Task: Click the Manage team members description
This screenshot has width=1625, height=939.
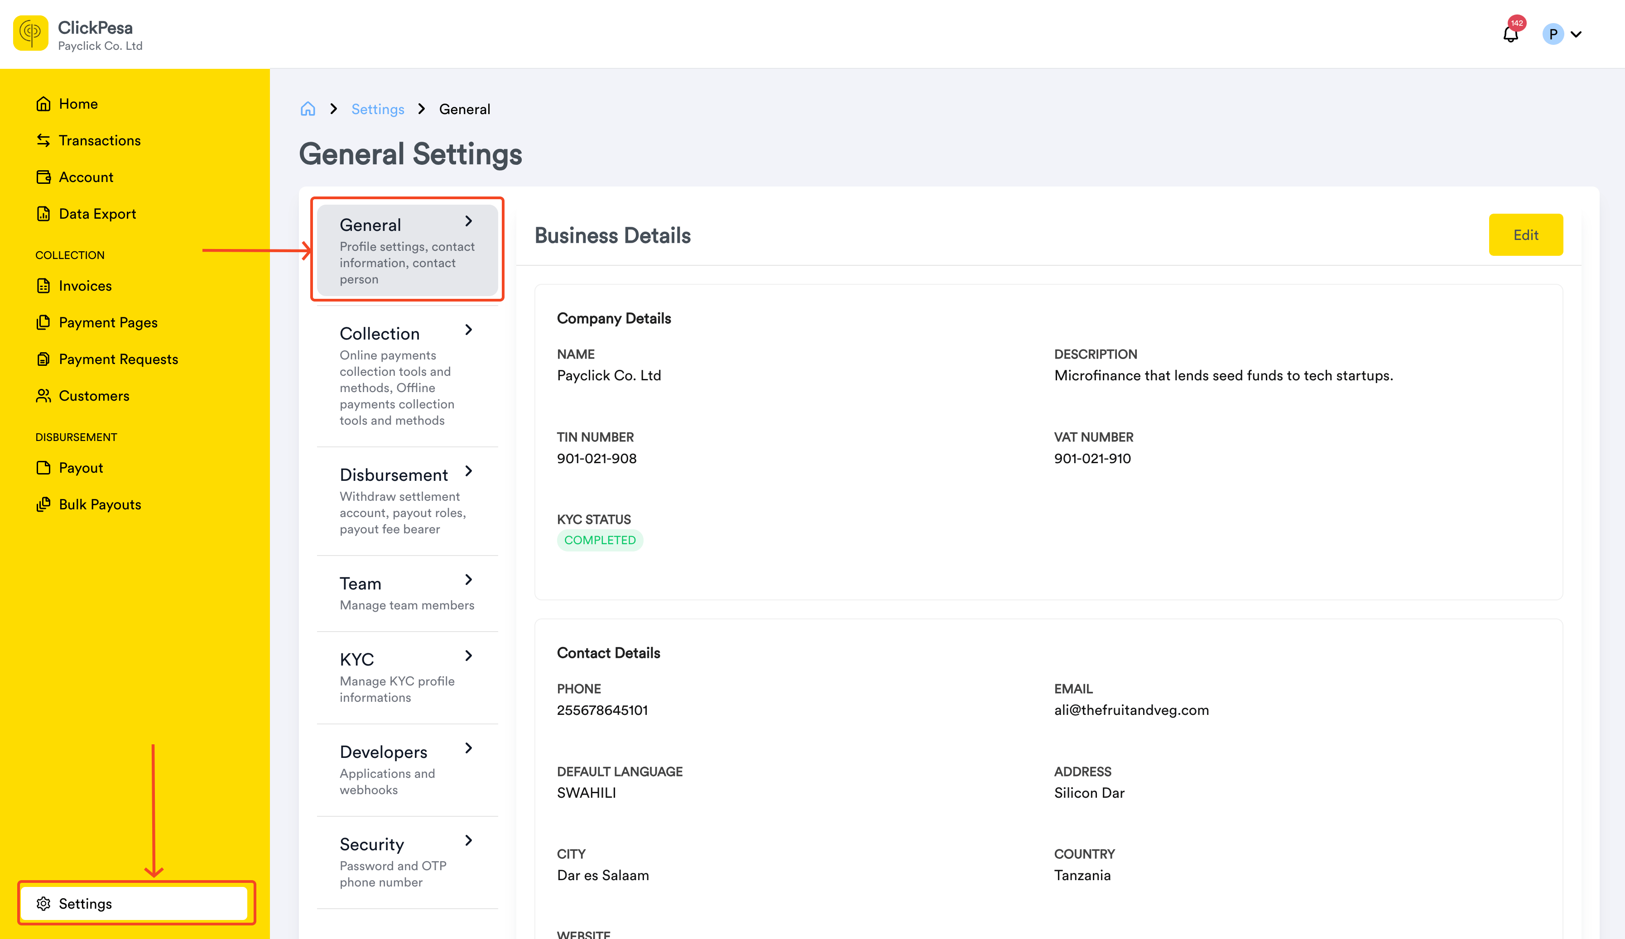Action: [x=407, y=605]
